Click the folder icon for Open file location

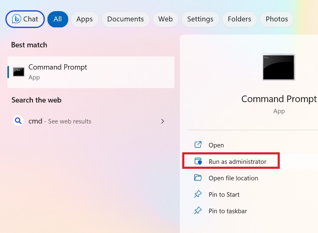[198, 177]
